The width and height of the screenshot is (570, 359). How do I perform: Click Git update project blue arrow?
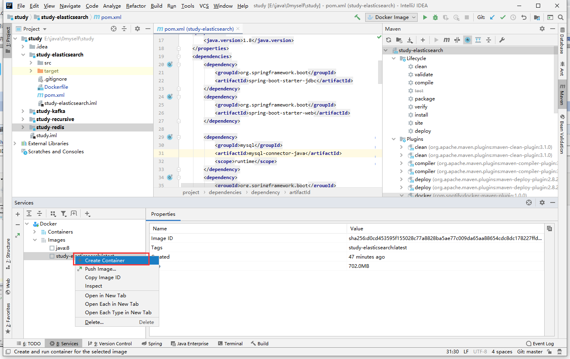coord(492,17)
